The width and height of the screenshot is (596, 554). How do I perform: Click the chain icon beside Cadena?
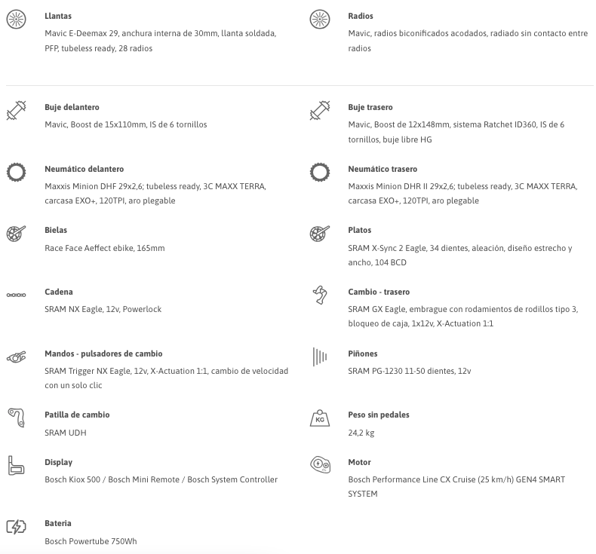click(x=16, y=295)
